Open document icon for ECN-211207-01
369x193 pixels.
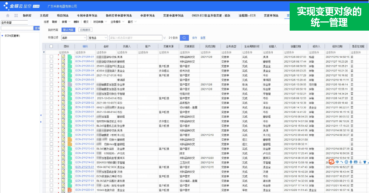(63, 89)
